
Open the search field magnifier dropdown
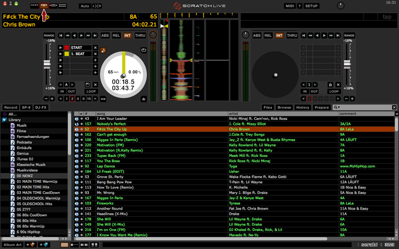point(338,107)
